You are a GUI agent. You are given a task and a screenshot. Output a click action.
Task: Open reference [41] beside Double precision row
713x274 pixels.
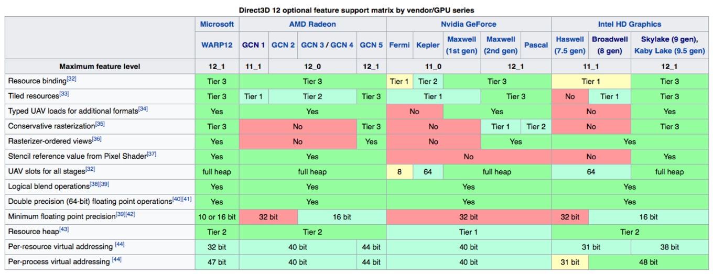[x=187, y=200]
